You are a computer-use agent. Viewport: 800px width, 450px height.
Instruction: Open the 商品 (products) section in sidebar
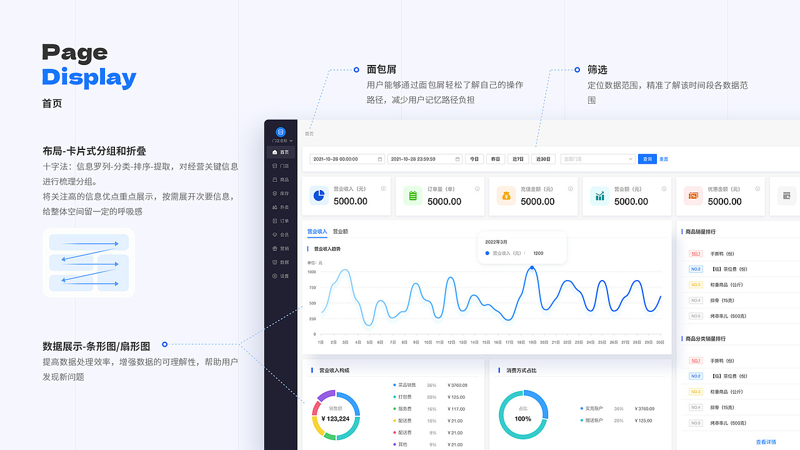pyautogui.click(x=281, y=180)
